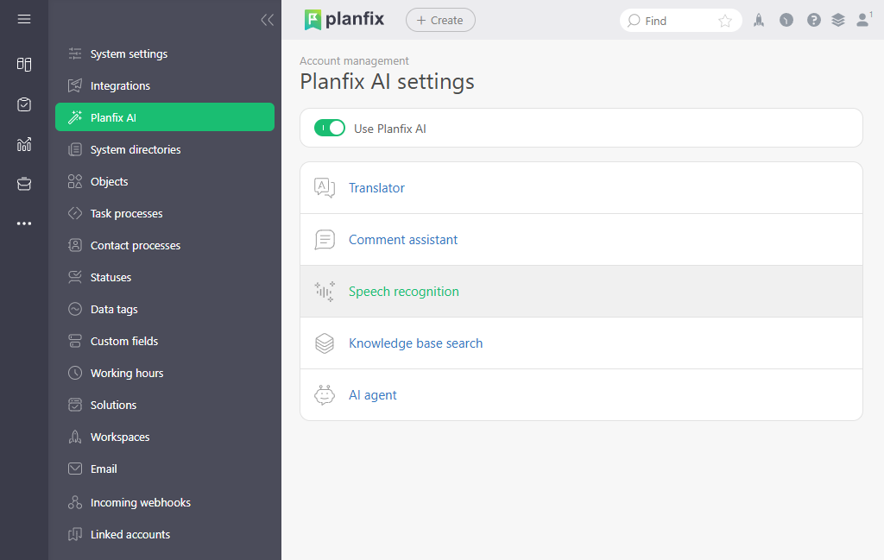Open the hamburger main menu
The image size is (884, 560).
click(x=23, y=19)
